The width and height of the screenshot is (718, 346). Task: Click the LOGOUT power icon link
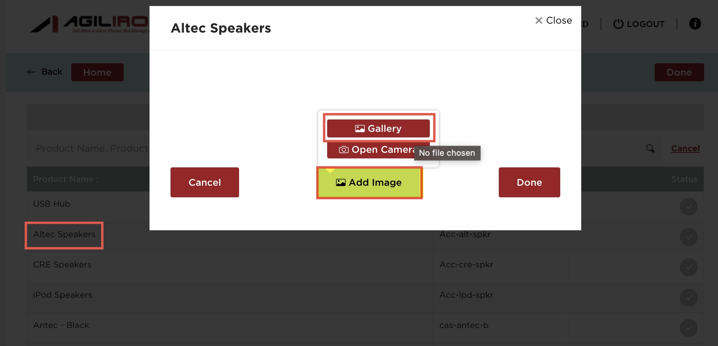click(639, 24)
